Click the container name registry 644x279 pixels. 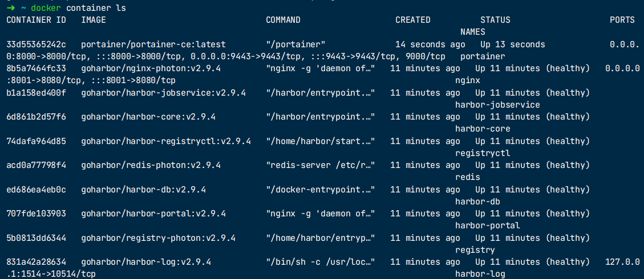475,250
